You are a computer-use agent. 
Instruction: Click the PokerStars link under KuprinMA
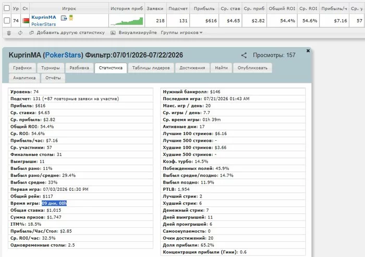point(43,24)
